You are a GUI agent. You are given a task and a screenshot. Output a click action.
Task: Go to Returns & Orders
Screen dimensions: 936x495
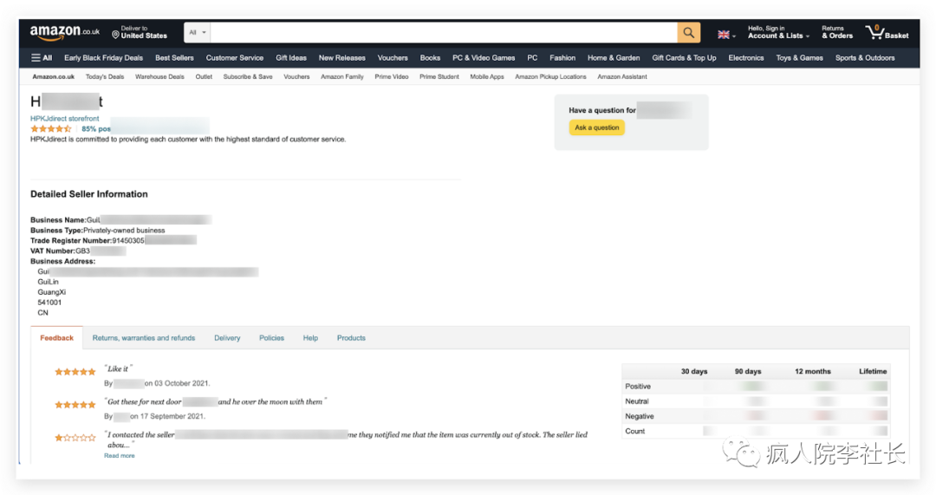[x=837, y=33]
